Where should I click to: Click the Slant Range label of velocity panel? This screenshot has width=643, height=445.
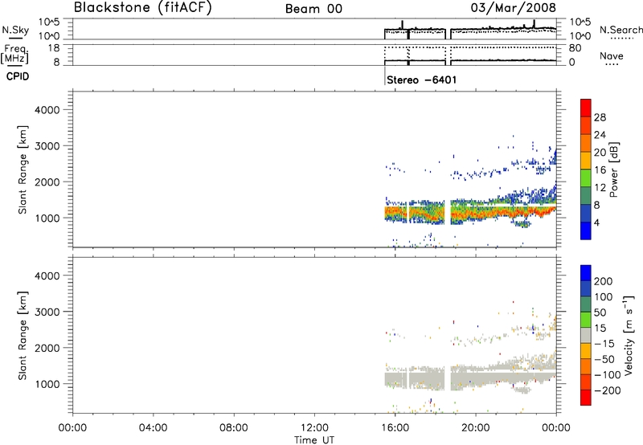pyautogui.click(x=23, y=336)
